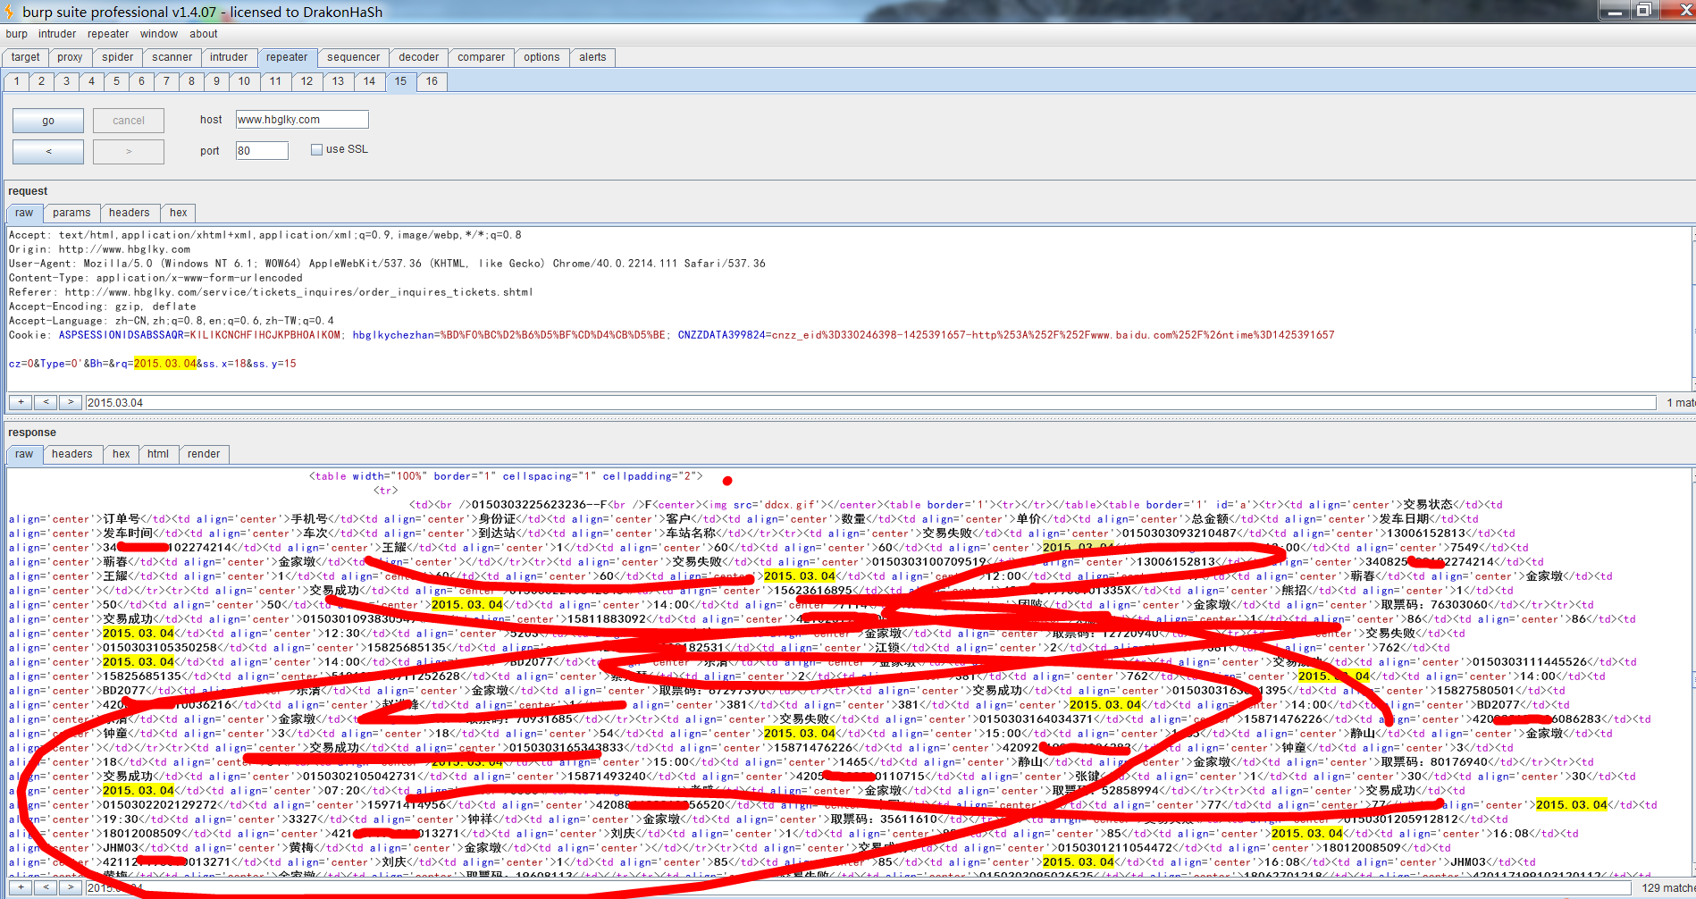Open repeater request tab 6

pyautogui.click(x=141, y=81)
